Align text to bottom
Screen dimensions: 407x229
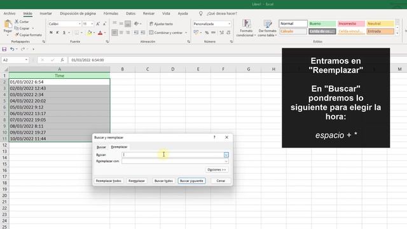click(x=128, y=24)
